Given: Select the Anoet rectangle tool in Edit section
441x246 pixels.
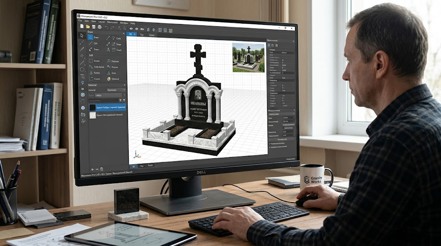Looking at the screenshot, I should pyautogui.click(x=95, y=61).
